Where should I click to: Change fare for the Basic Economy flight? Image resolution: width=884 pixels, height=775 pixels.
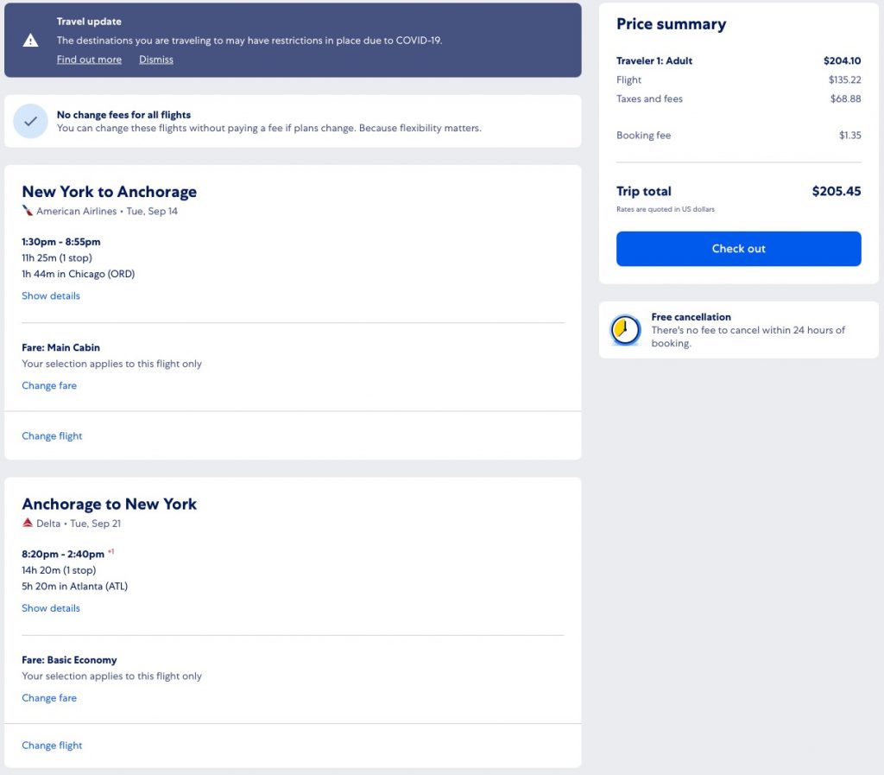(49, 698)
